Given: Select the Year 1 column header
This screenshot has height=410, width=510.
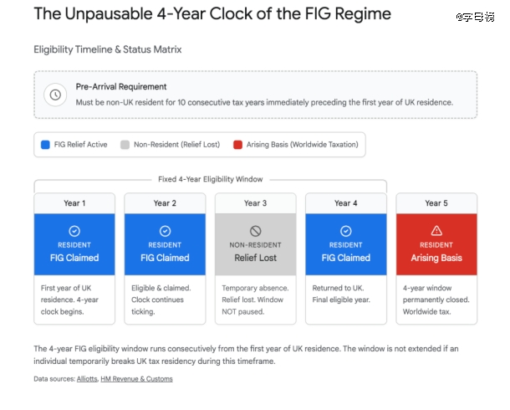Looking at the screenshot, I should tap(74, 203).
